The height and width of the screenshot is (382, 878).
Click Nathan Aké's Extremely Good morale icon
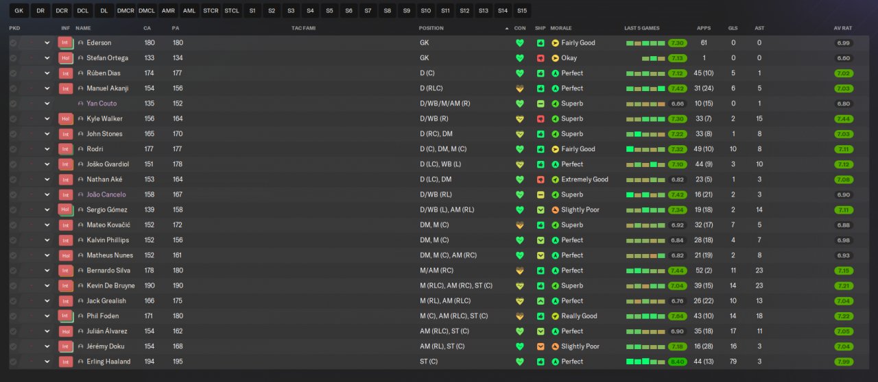click(555, 179)
